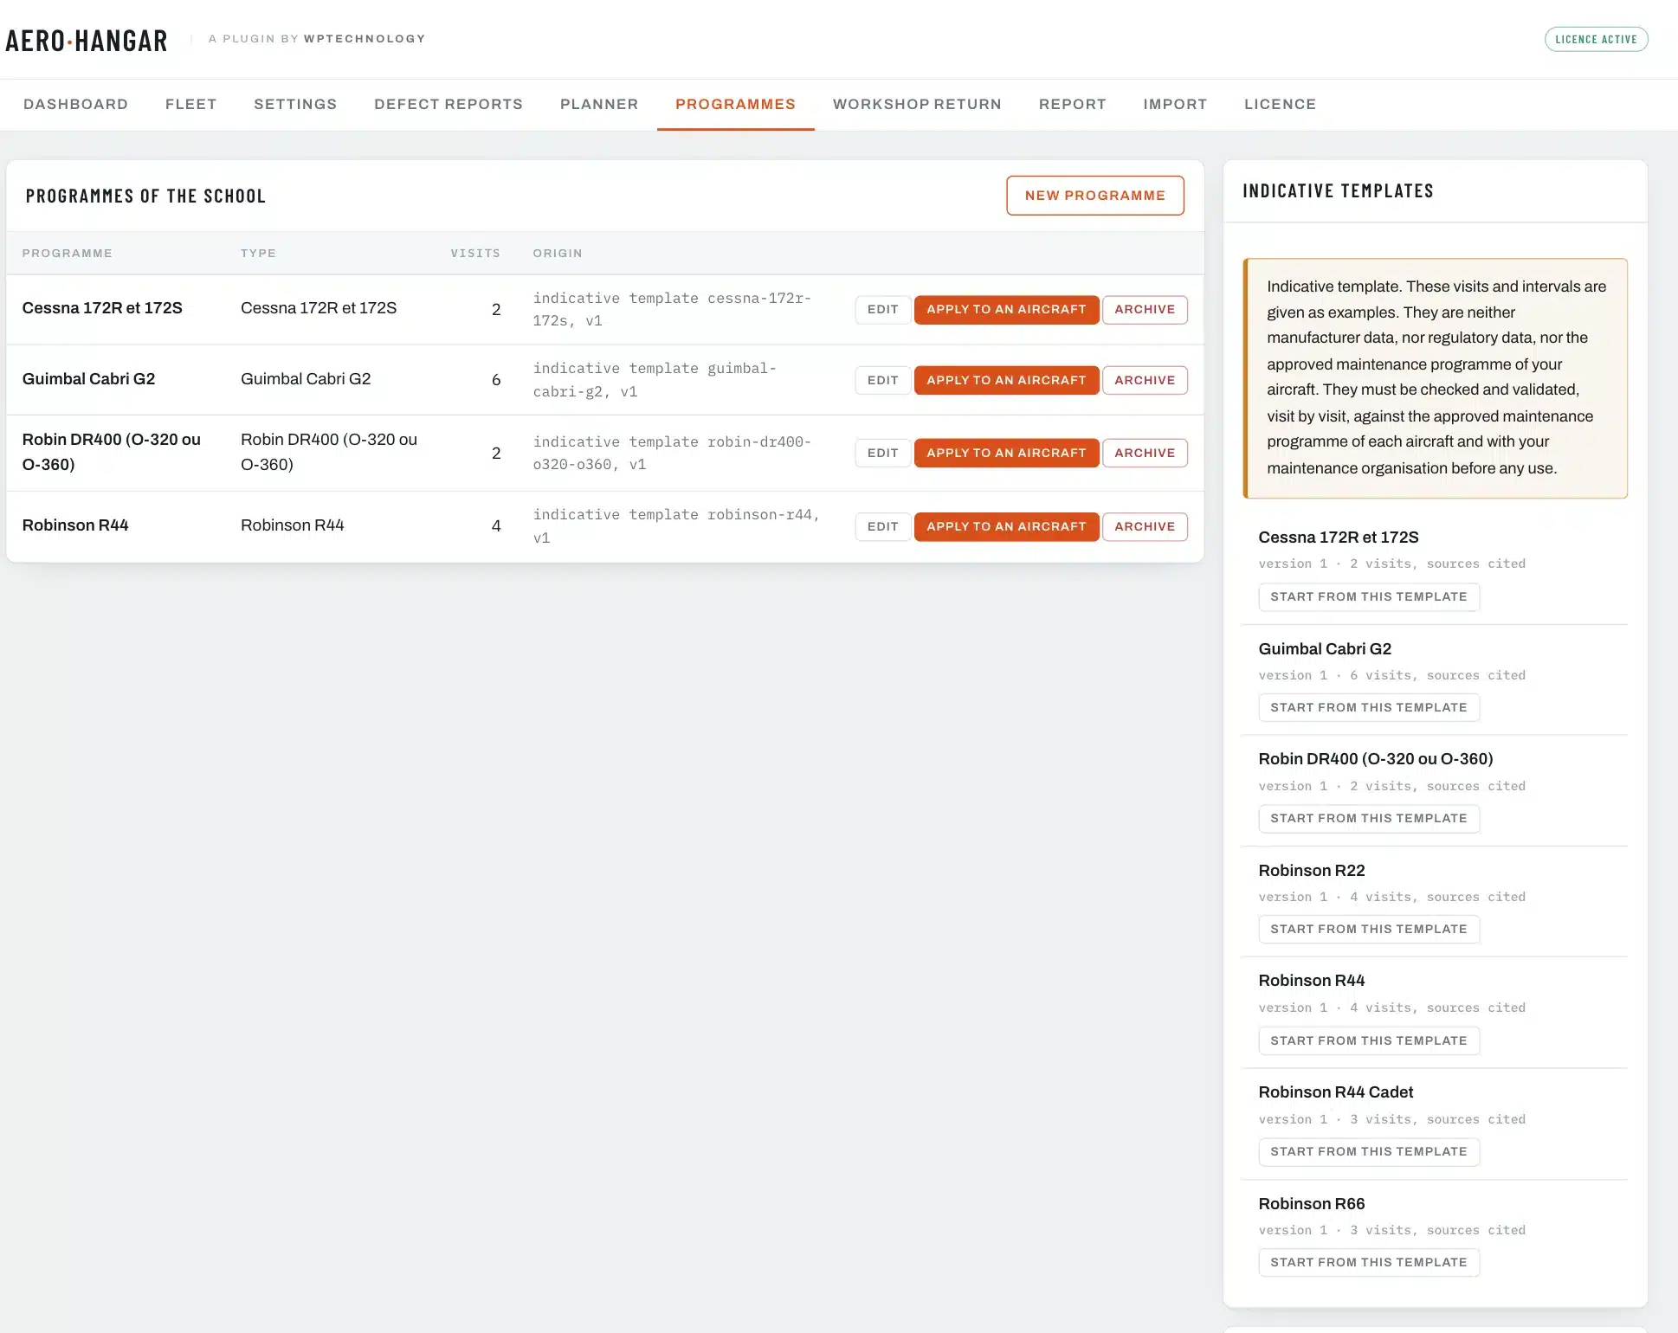The image size is (1678, 1333).
Task: Click the 'Guimbal Cabri G2' programme name in table
Action: tap(88, 379)
